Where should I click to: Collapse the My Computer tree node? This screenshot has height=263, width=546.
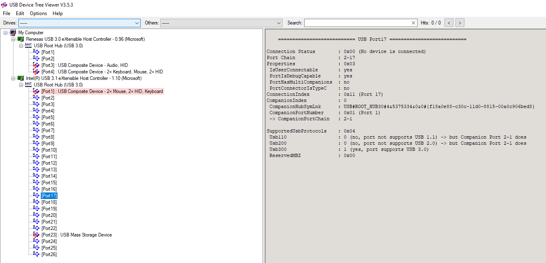[6, 33]
